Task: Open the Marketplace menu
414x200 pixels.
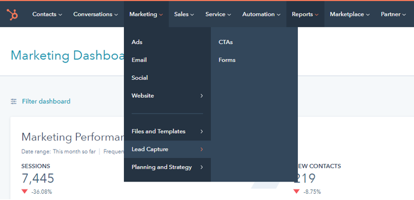Action: point(350,14)
